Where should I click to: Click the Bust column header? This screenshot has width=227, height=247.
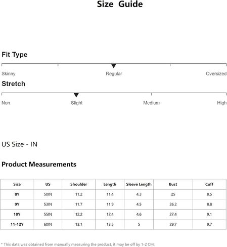tap(173, 184)
